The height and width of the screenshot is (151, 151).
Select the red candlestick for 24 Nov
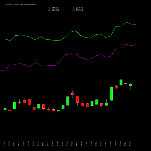pyautogui.click(x=29, y=102)
